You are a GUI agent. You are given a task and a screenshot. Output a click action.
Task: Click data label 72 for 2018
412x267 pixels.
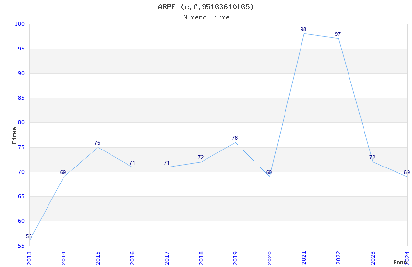[x=201, y=157]
